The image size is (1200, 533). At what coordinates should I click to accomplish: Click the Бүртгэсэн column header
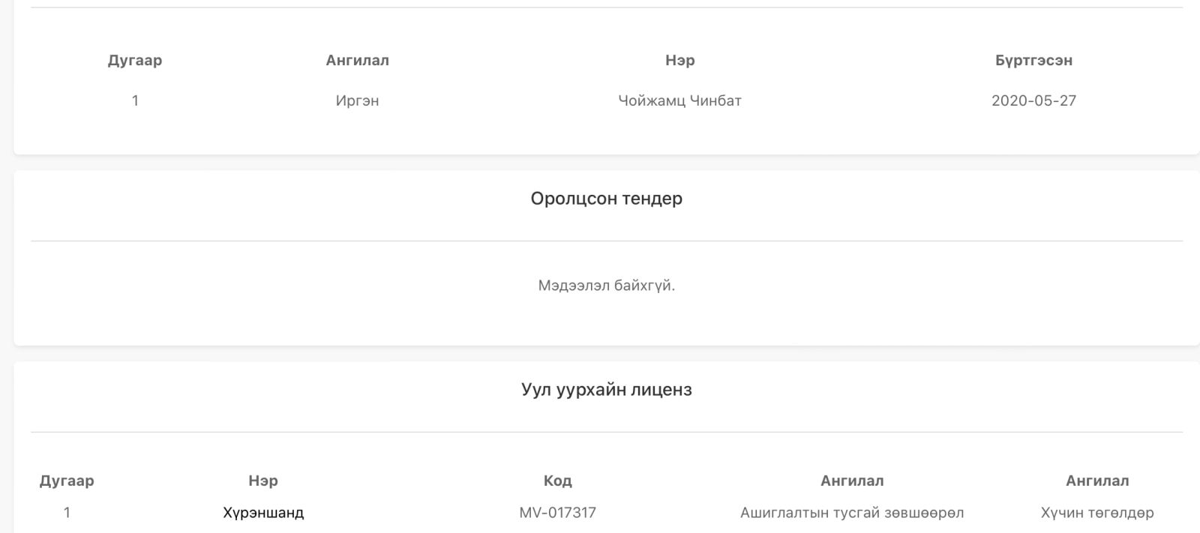[x=1033, y=61]
